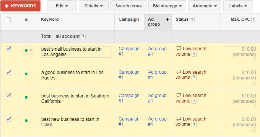Screen dimensions: 260x137
Task: Open Campaign #1 link in Cairo row
Action: click(x=129, y=121)
